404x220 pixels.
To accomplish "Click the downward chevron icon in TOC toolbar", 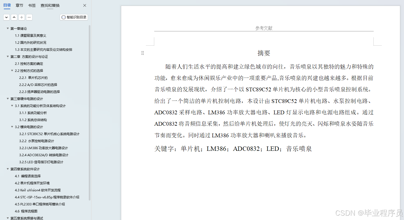I will coord(6,17).
